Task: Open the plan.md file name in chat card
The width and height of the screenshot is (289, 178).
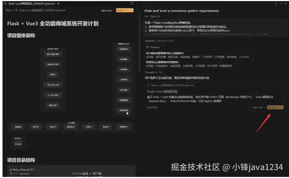Action: (x=172, y=85)
